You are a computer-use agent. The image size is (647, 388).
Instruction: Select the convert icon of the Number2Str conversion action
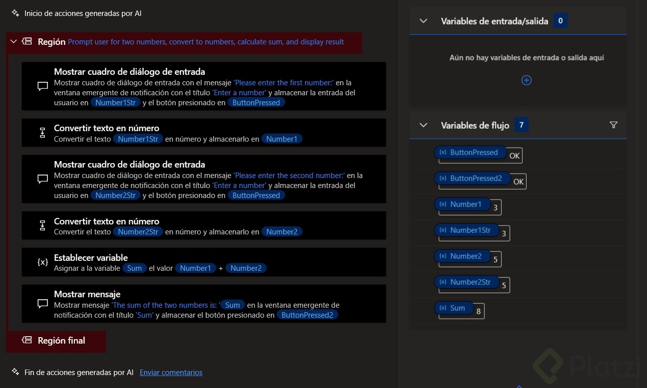coord(42,226)
